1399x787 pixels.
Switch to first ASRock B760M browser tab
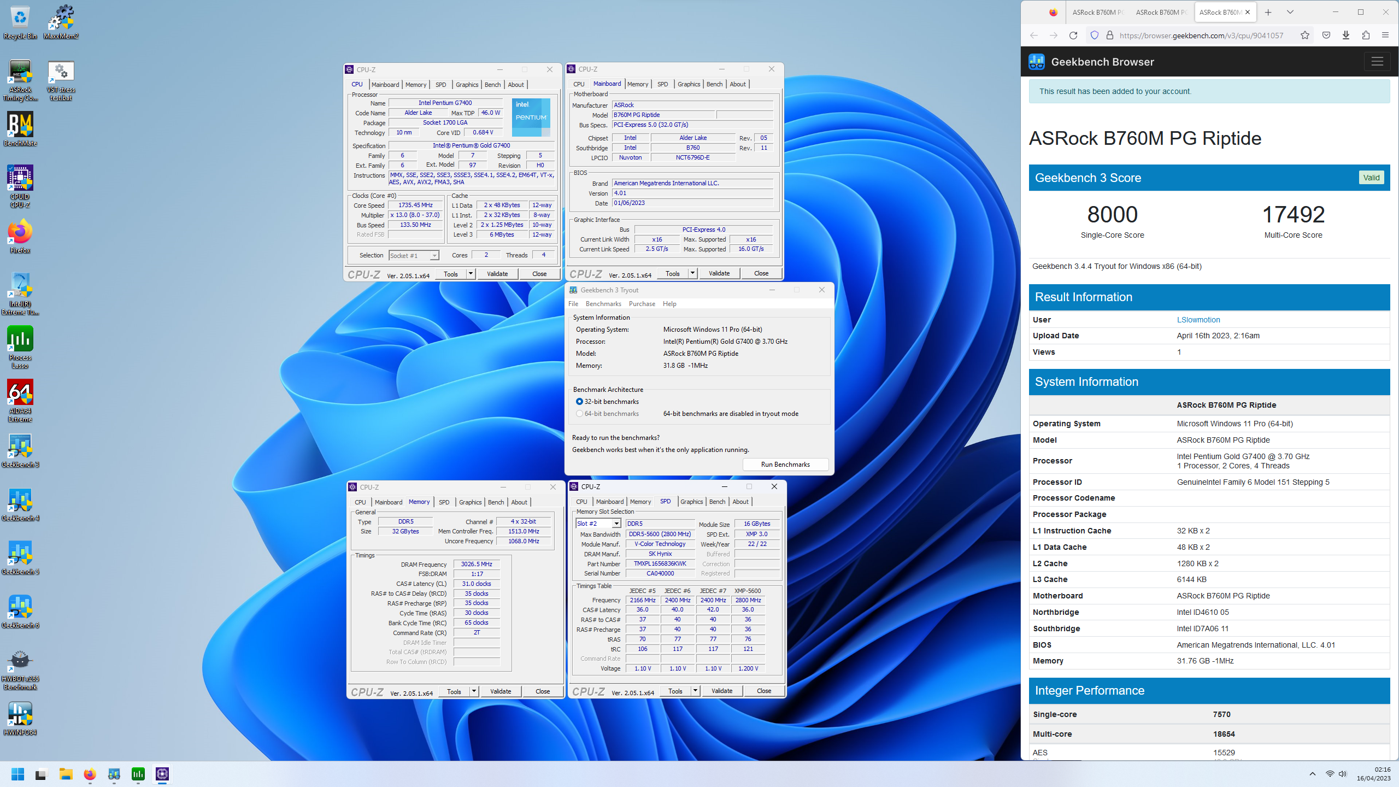pyautogui.click(x=1097, y=12)
